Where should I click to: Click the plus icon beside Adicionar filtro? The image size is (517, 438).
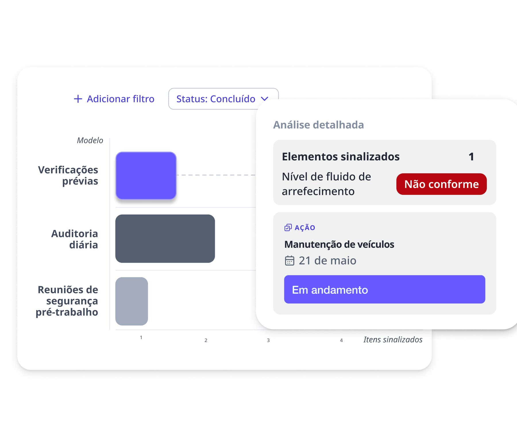[78, 99]
